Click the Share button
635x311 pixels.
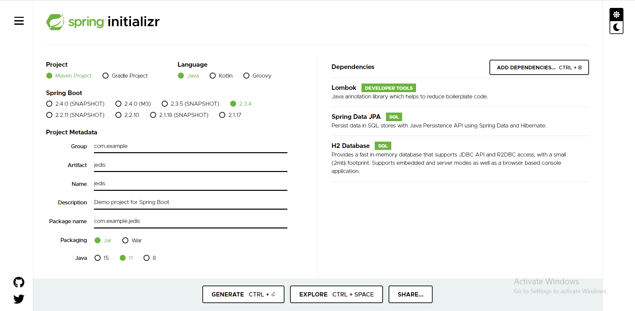click(x=410, y=294)
